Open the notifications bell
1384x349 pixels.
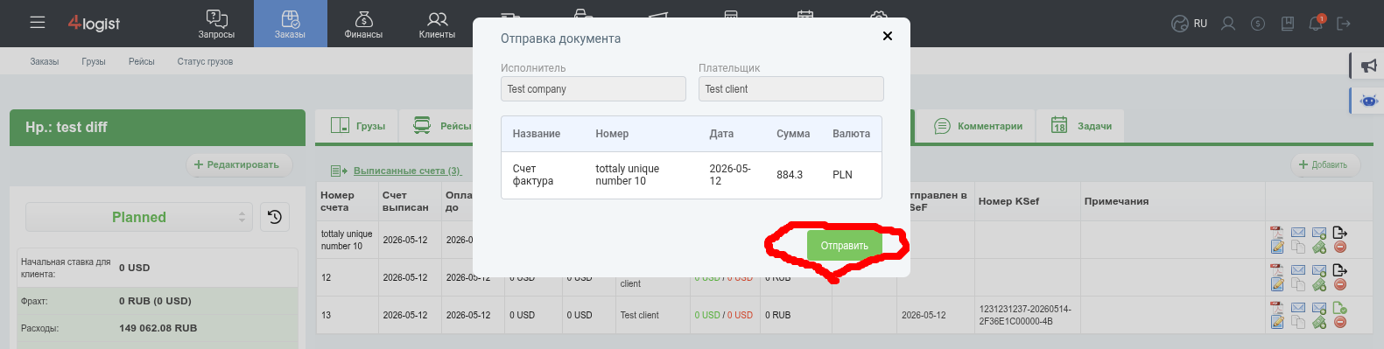click(x=1316, y=24)
